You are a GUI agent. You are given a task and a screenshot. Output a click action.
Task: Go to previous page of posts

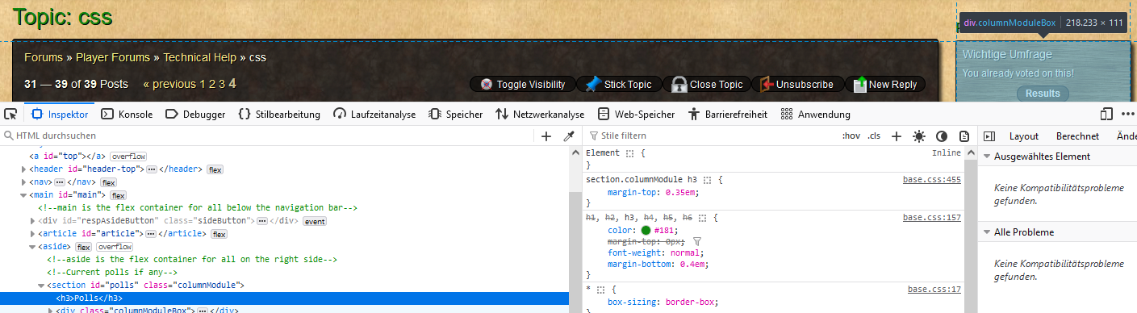click(x=169, y=84)
